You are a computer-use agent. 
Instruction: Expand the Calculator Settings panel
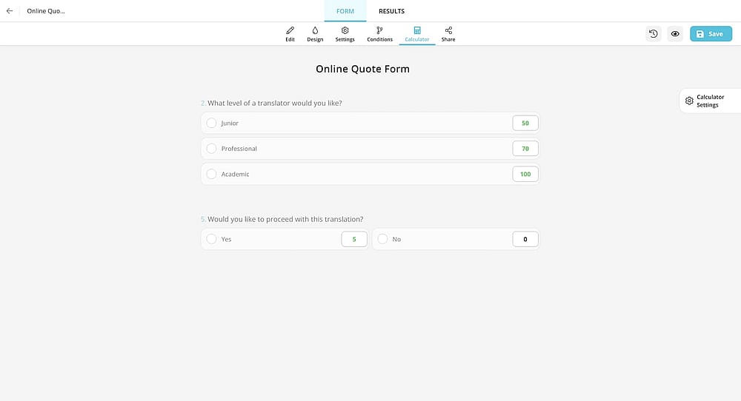[x=710, y=101]
